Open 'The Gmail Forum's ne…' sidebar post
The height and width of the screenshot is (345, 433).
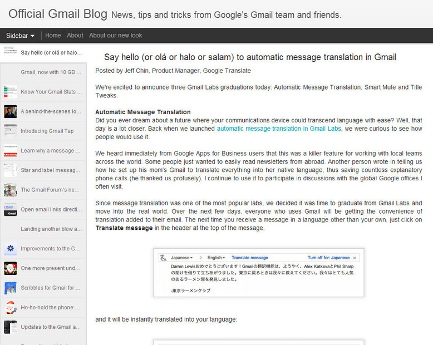[43, 190]
